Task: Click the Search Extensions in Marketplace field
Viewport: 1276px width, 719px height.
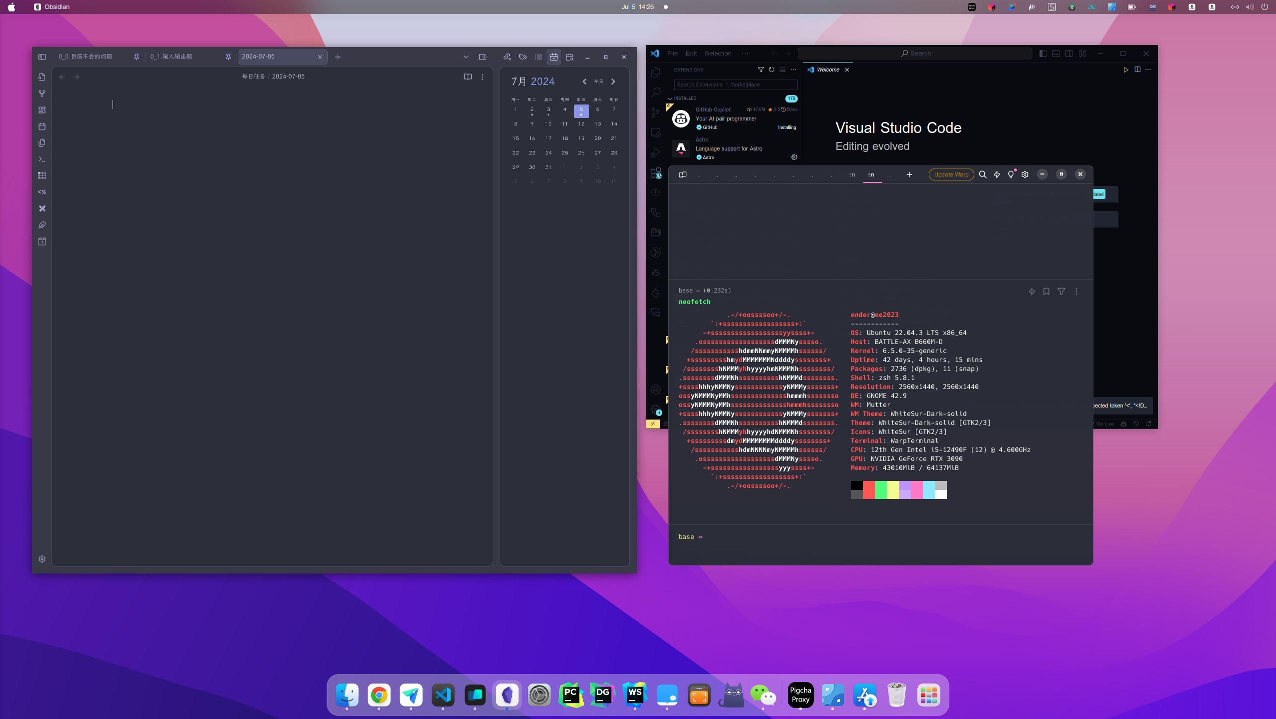Action: tap(736, 84)
